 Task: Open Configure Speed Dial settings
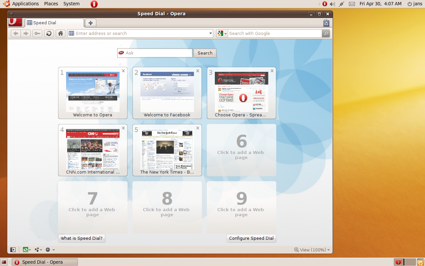(x=251, y=238)
